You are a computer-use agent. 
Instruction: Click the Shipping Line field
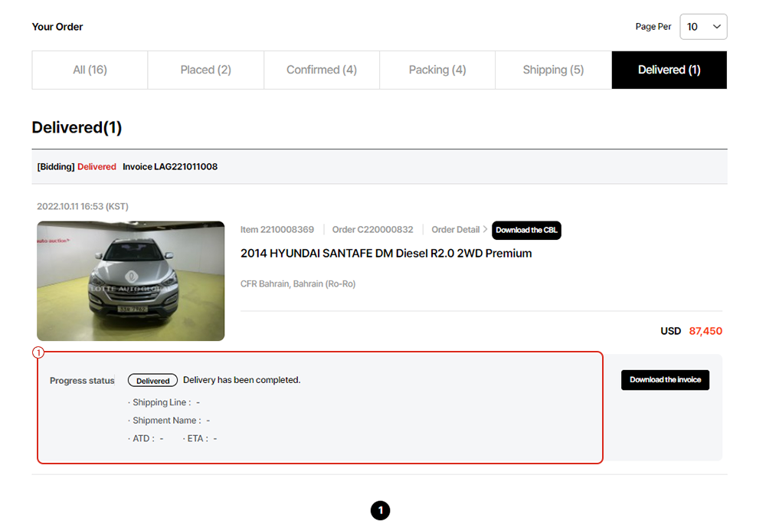coord(164,402)
